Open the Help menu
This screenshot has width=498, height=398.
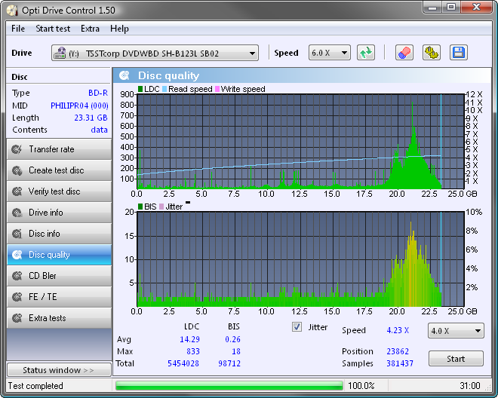tap(119, 29)
